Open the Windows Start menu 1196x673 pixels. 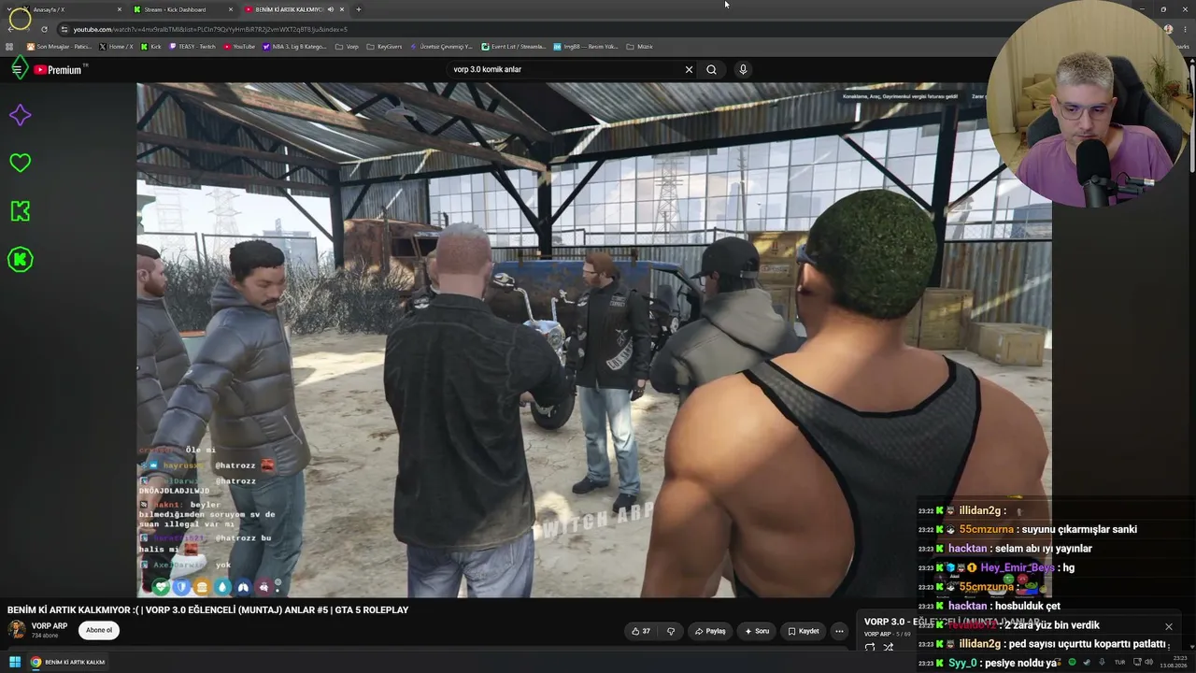coord(15,663)
